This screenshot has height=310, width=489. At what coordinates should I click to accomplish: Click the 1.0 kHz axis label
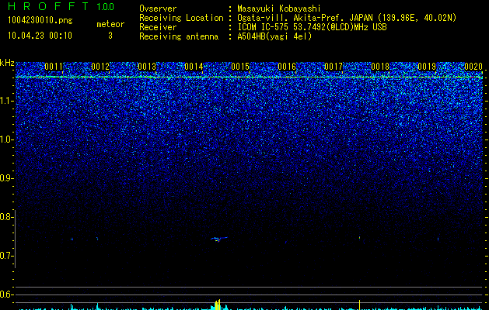pos(7,139)
